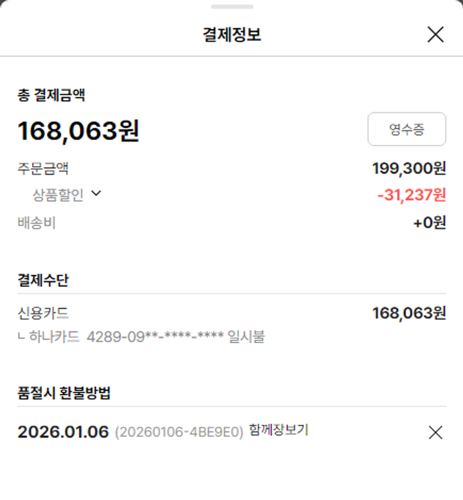Select the 배송비 shipping fee label
This screenshot has width=463, height=500.
(36, 223)
